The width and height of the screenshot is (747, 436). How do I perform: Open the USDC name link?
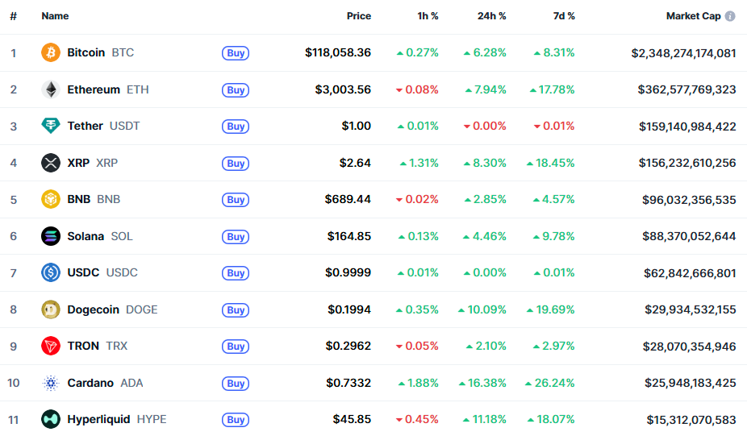pyautogui.click(x=102, y=272)
